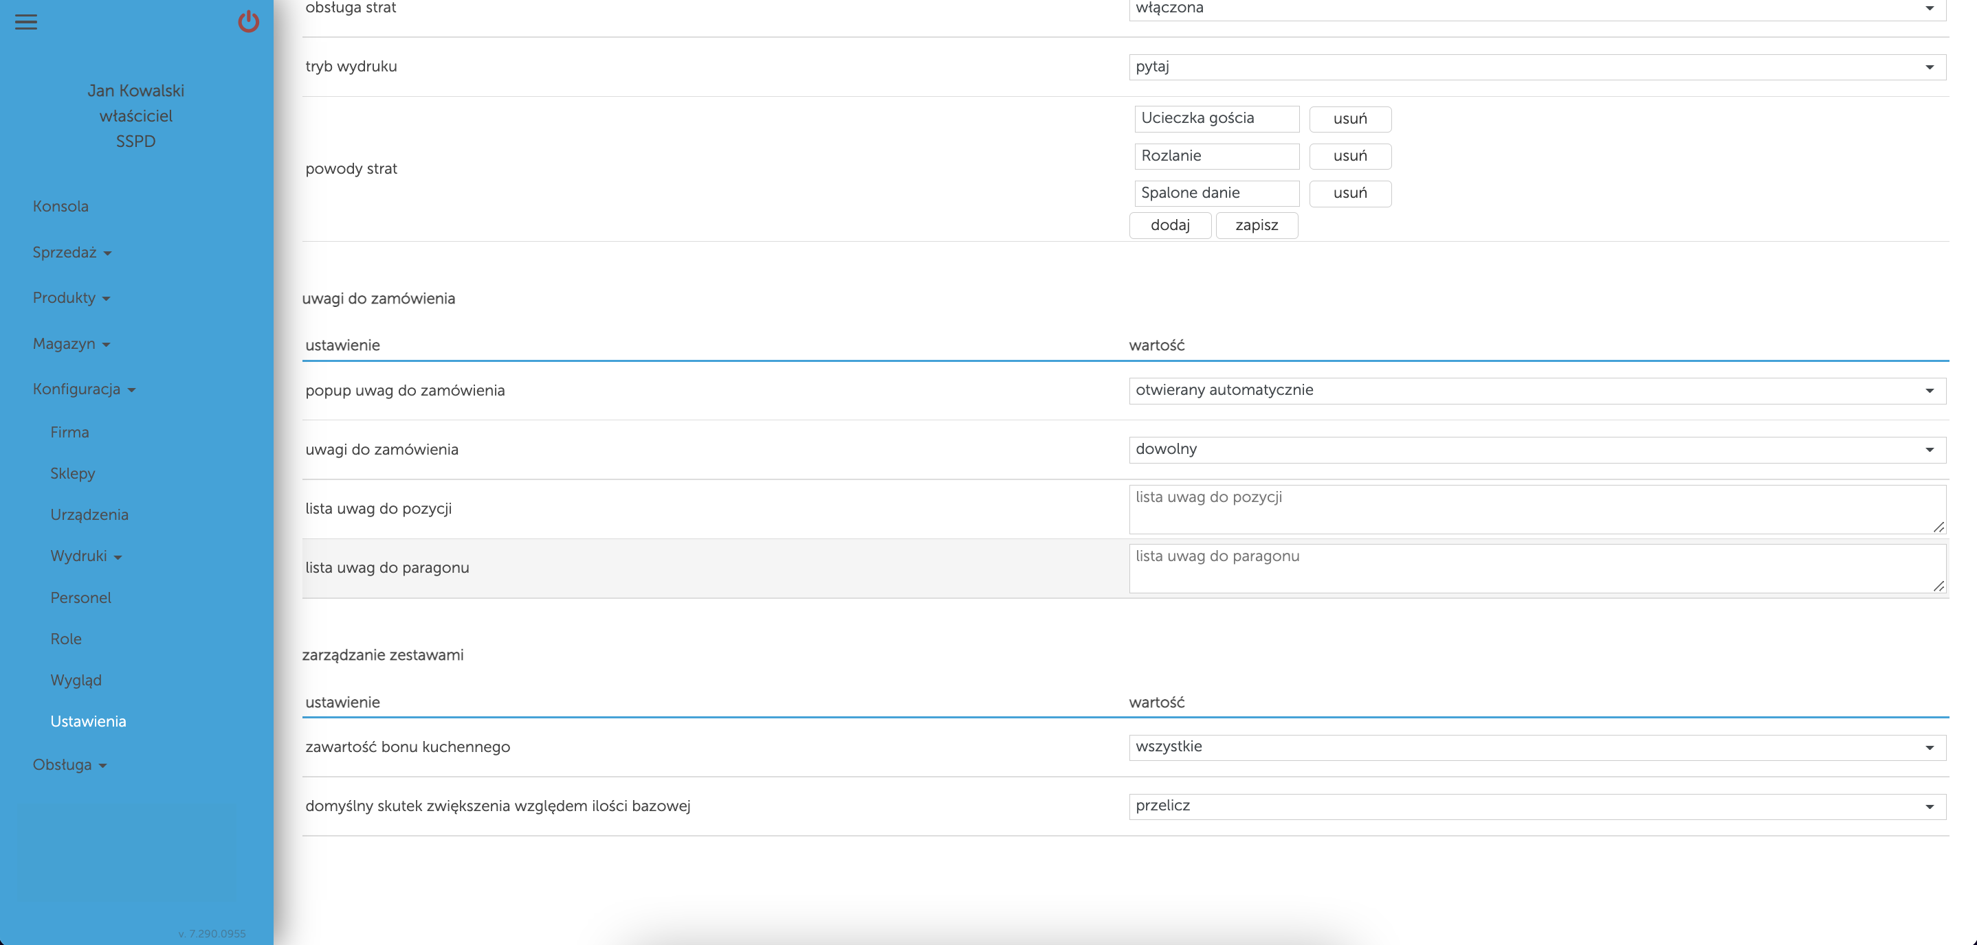Remove the Spalone danie loss reason
1977x945 pixels.
click(1349, 193)
